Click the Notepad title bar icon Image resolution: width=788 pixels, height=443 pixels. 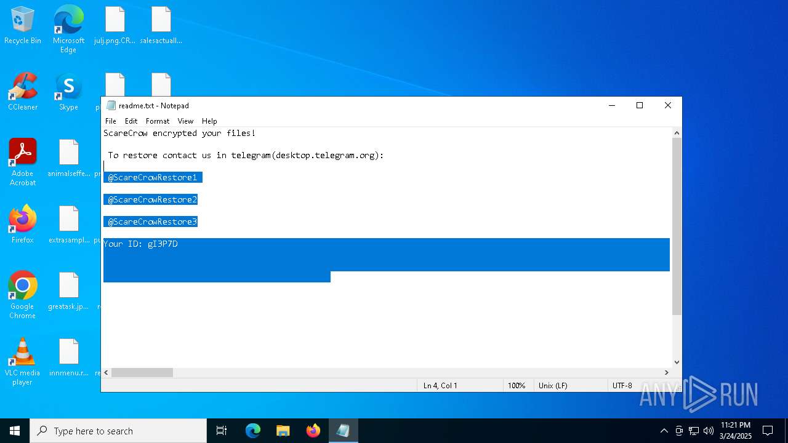pyautogui.click(x=111, y=105)
